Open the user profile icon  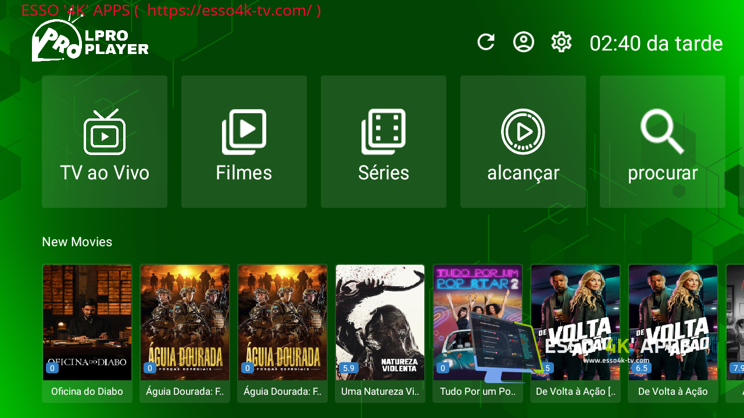point(524,42)
